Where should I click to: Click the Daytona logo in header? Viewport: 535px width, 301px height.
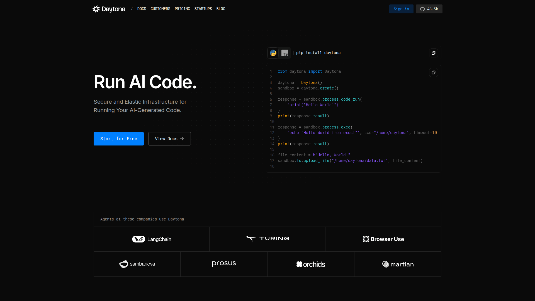click(x=109, y=9)
